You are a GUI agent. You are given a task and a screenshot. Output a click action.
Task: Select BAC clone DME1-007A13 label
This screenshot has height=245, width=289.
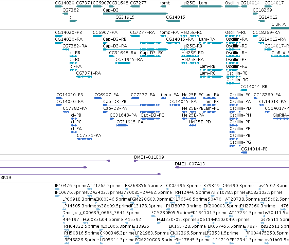tap(189, 164)
